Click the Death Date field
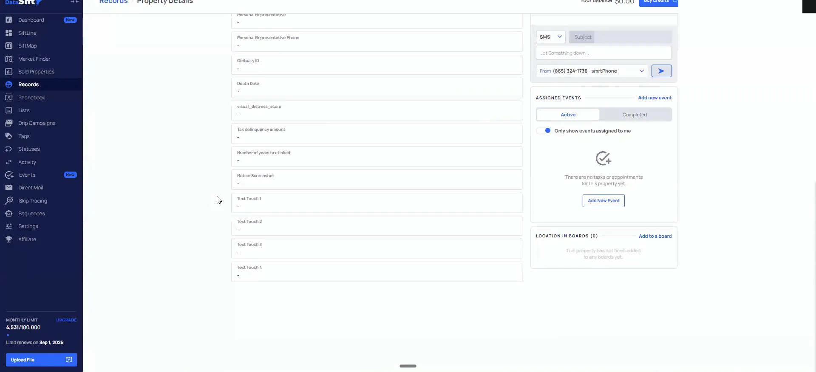This screenshot has width=816, height=372. (x=377, y=88)
